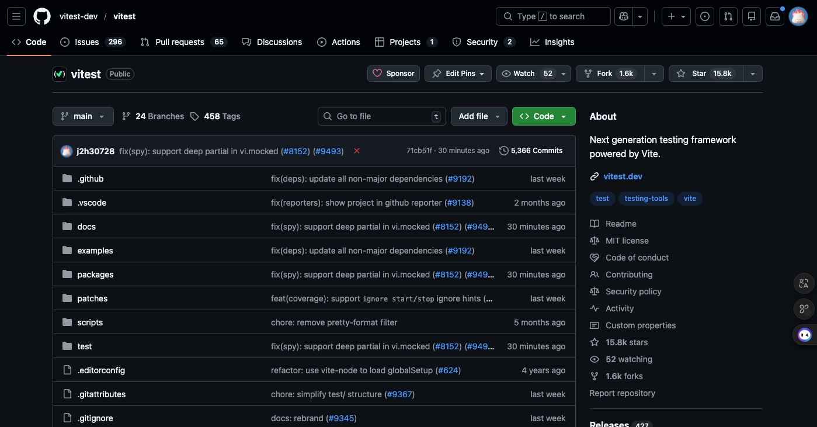Fork the repository with Fork button

point(611,74)
